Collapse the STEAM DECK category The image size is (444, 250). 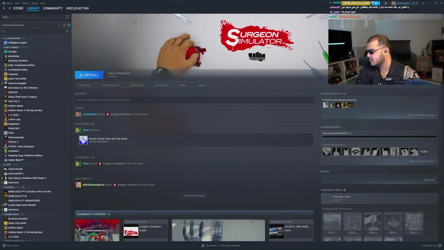[x=2, y=214]
